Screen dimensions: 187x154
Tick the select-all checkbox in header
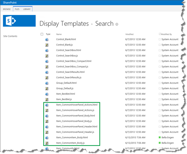(42, 34)
